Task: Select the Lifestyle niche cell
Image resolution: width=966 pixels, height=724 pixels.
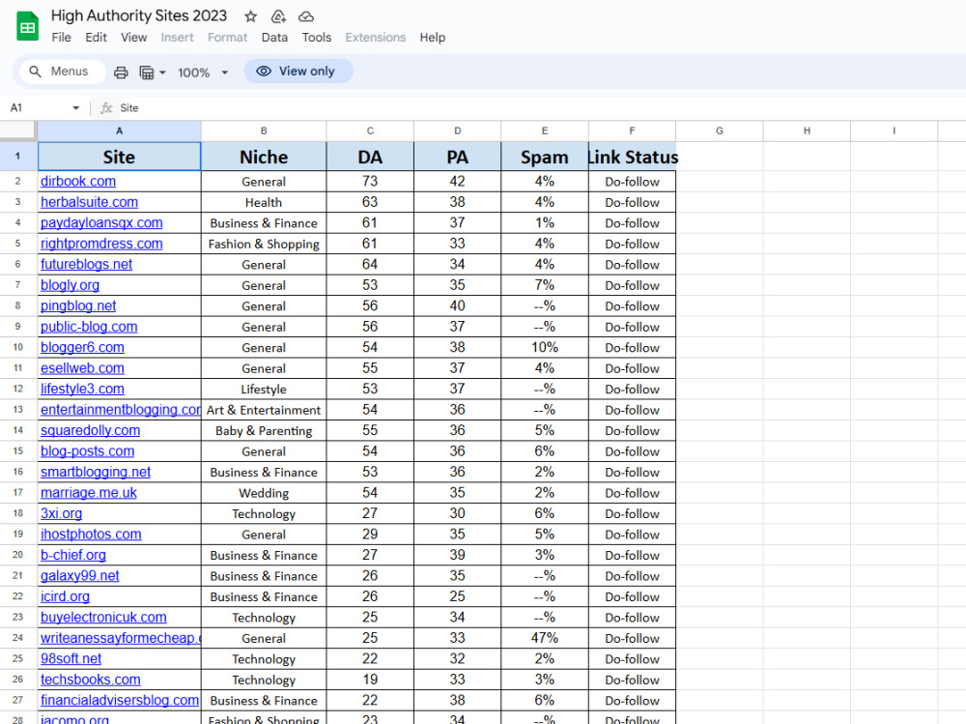Action: (x=264, y=390)
